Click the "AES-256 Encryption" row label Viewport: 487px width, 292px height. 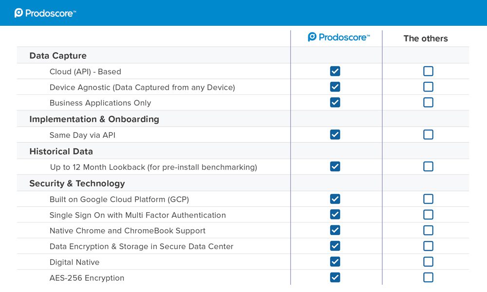(87, 278)
